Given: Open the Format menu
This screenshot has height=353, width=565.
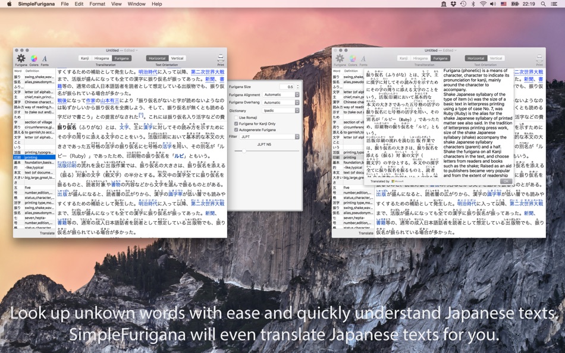Looking at the screenshot, I should [98, 4].
